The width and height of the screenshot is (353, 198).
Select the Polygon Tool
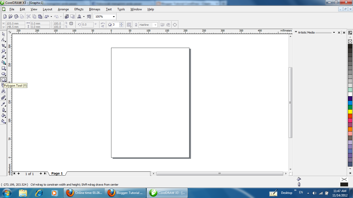coord(4,80)
